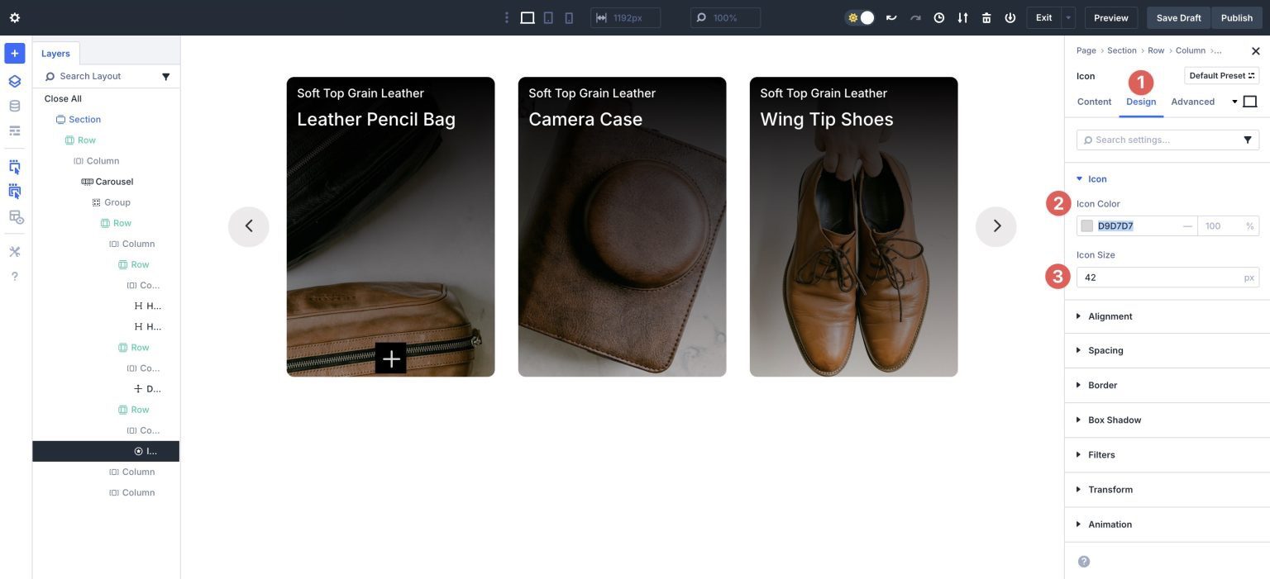Screen dimensions: 1270x579
Task: Click the wrench settings icon in the sidebar
Action: click(13, 250)
